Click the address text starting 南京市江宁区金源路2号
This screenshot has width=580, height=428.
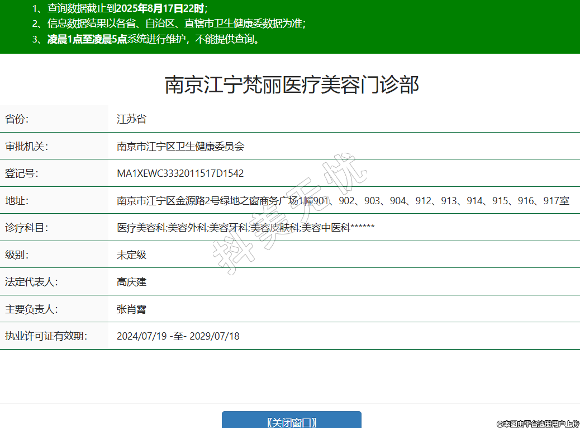343,201
